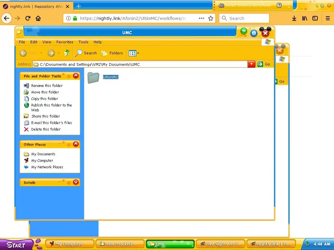
Task: Open the Views icon in Explorer toolbar
Action: pos(132,53)
